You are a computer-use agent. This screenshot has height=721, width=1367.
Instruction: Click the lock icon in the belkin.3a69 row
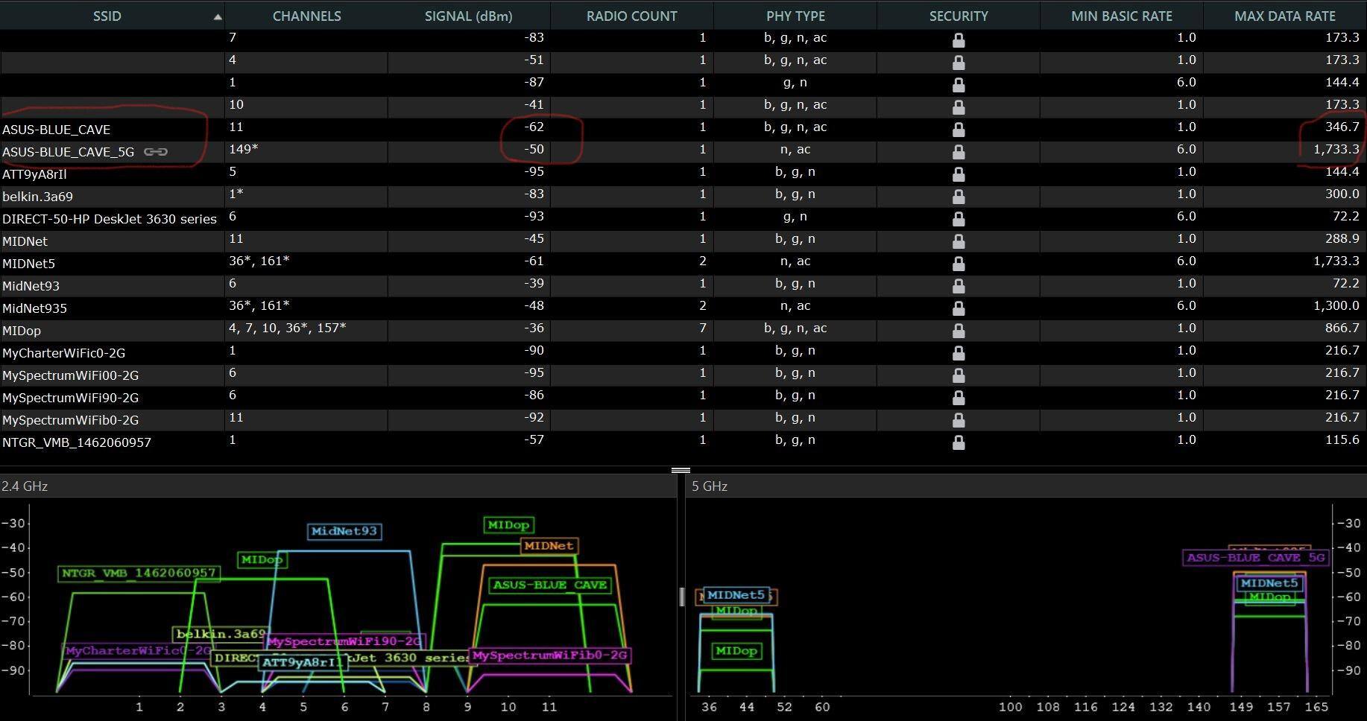tap(959, 197)
